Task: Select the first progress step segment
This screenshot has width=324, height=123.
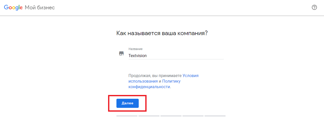Action: (127, 116)
